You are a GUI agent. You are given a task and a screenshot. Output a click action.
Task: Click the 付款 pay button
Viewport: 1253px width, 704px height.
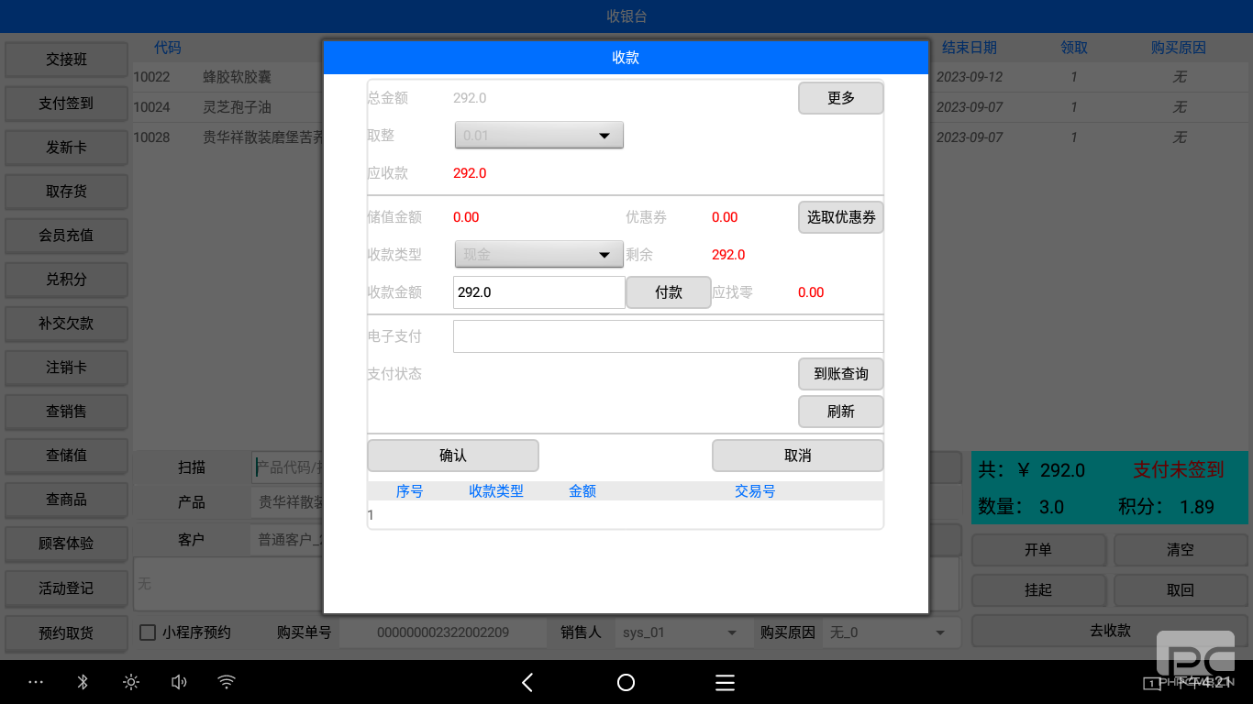click(669, 292)
